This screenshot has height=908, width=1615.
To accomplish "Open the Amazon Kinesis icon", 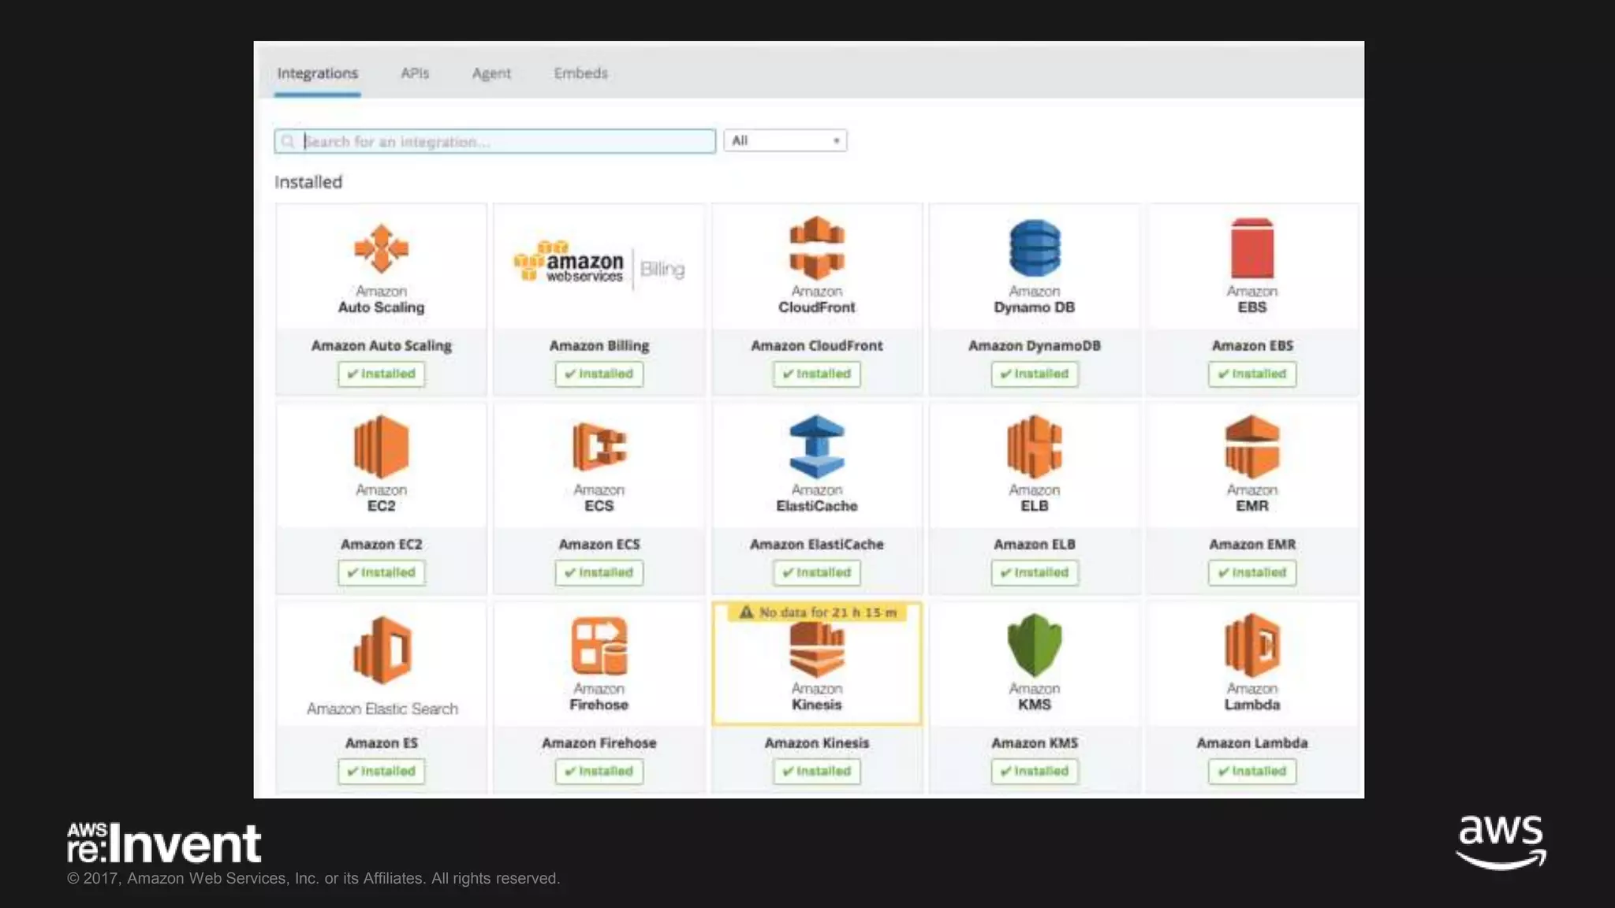I will point(817,650).
